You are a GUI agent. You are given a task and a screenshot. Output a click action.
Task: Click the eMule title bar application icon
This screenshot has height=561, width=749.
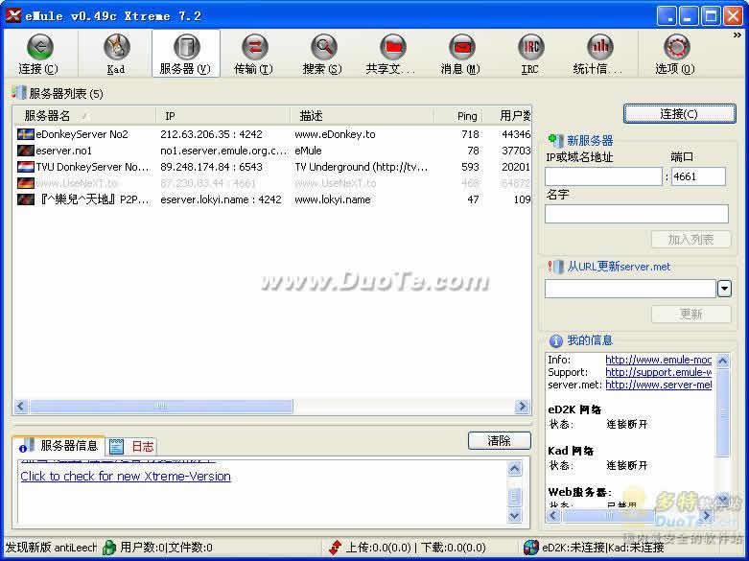(13, 15)
